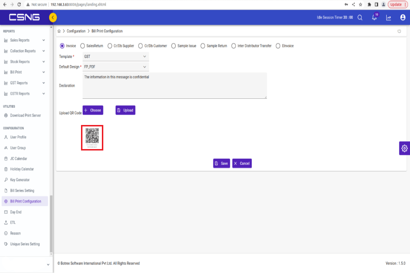Select the EInvoice radio button

[x=278, y=46]
